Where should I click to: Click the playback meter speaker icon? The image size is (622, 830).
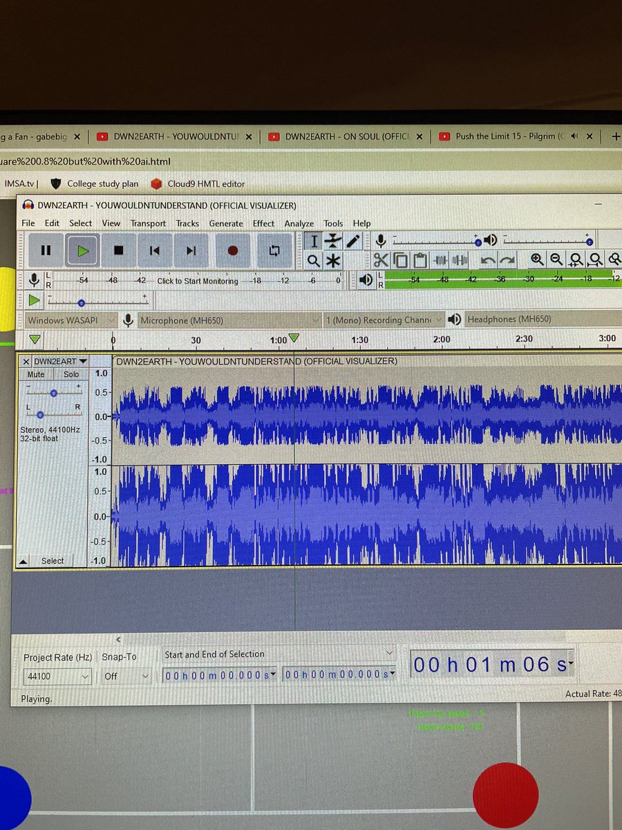click(367, 280)
